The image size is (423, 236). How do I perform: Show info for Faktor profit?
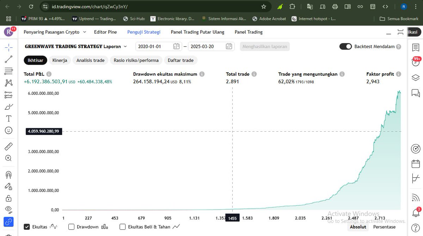(398, 74)
